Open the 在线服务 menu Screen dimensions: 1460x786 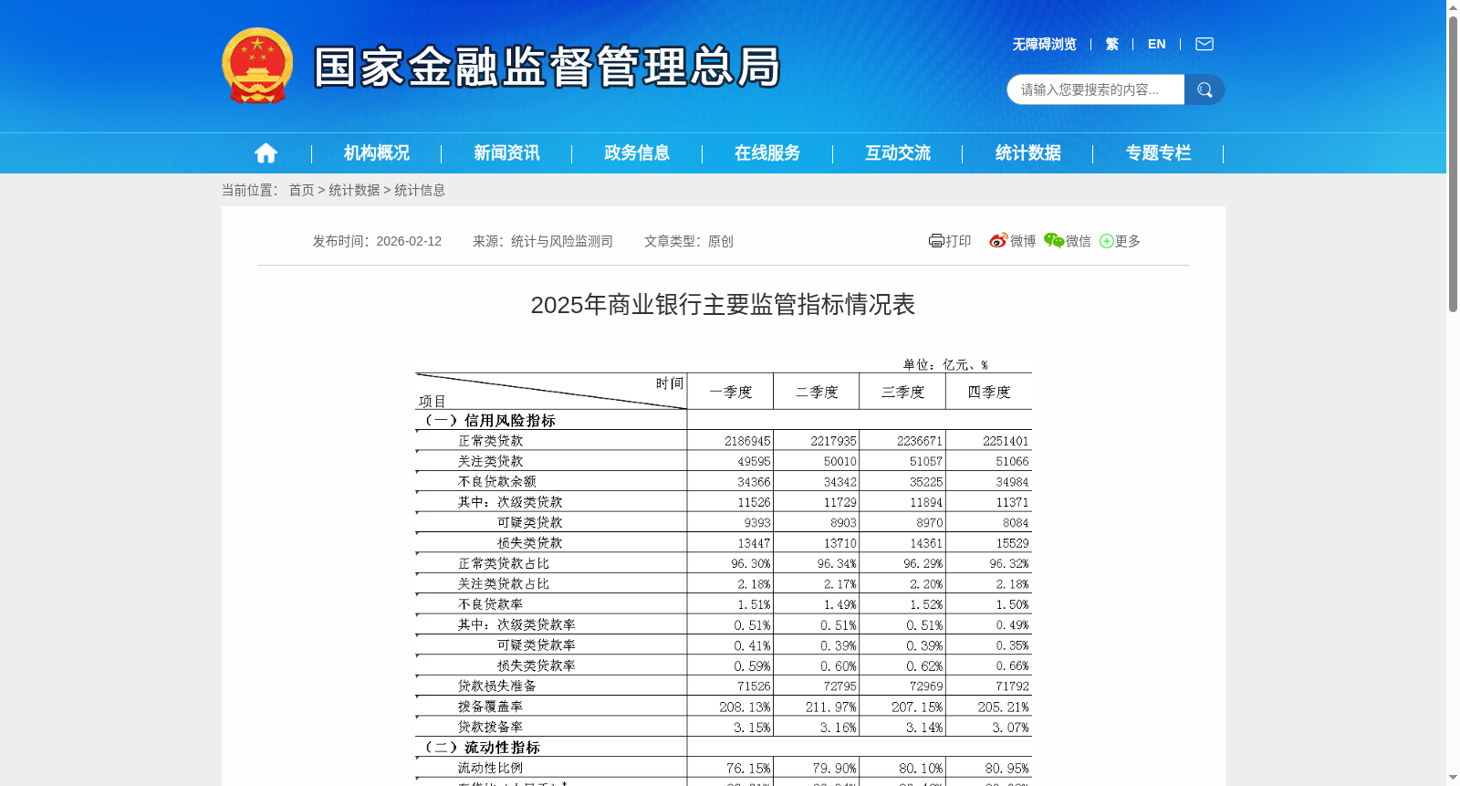(767, 153)
